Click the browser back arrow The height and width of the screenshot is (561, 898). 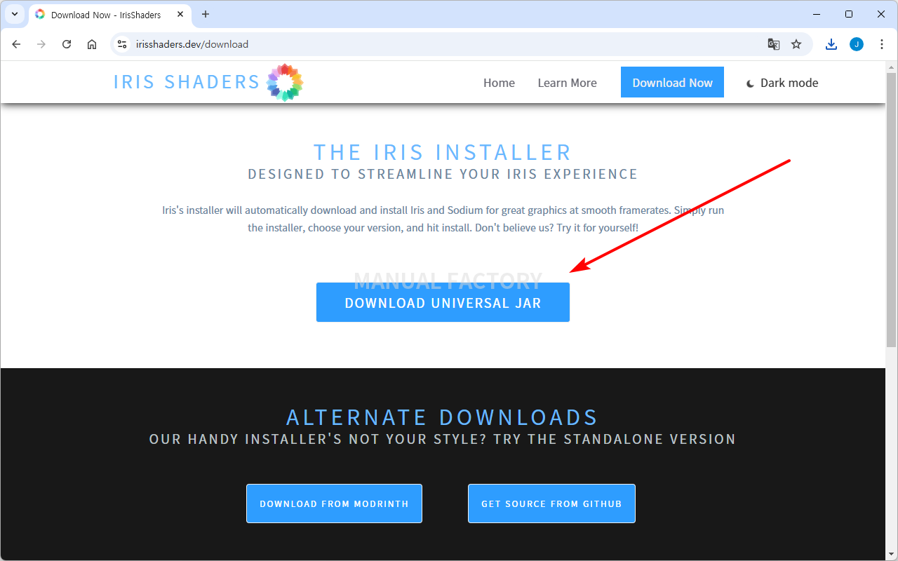(x=17, y=44)
